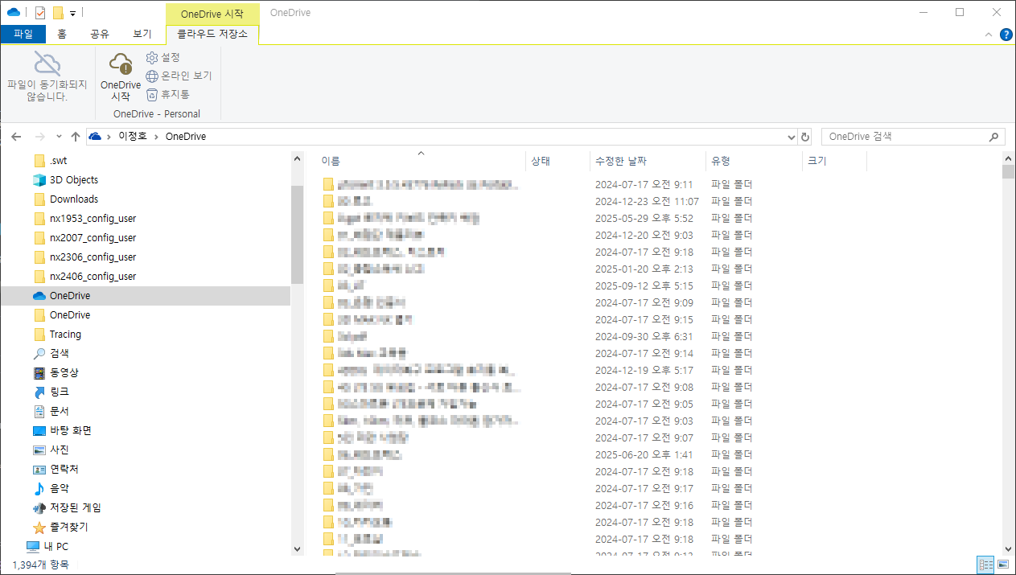Refresh the folder with the refresh icon

[x=805, y=136]
